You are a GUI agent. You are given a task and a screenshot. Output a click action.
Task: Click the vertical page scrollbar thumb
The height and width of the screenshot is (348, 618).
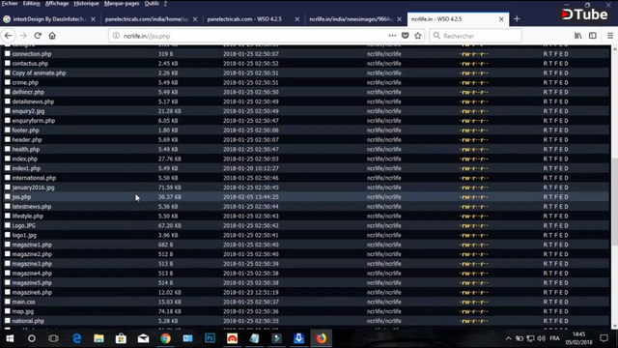coord(614,202)
